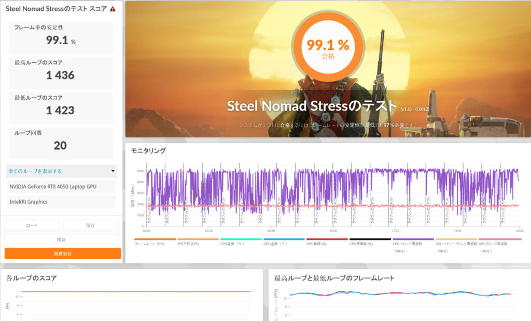Click the 検証 button
531x321 pixels.
61,239
